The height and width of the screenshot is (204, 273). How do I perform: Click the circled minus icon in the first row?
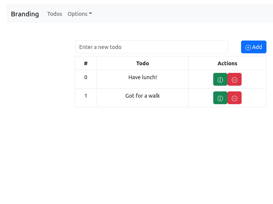235,79
